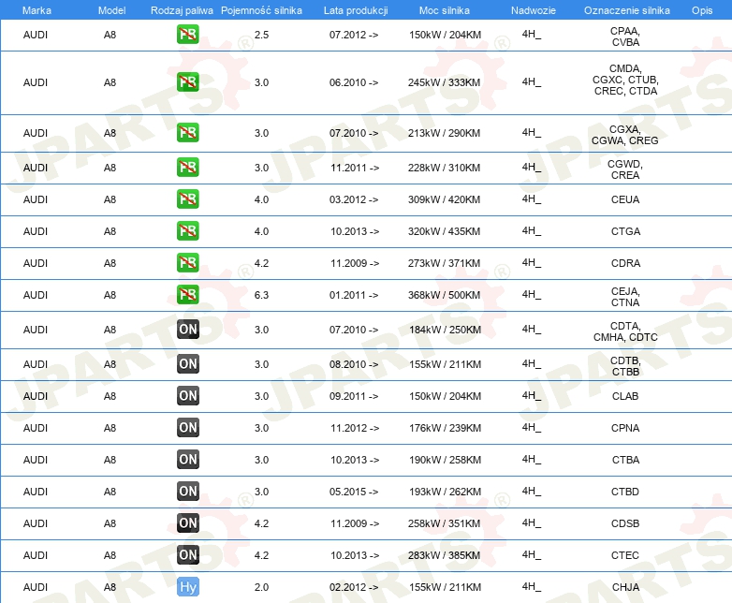This screenshot has width=732, height=603.
Task: Select the 'Pojemność silnika' column header
Action: click(x=261, y=9)
